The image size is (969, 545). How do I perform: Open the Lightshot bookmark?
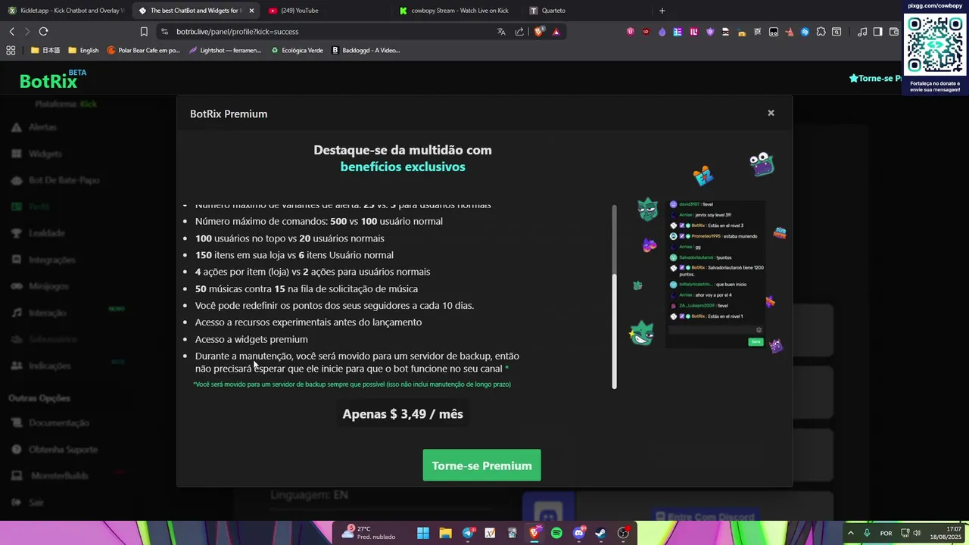[x=226, y=51]
